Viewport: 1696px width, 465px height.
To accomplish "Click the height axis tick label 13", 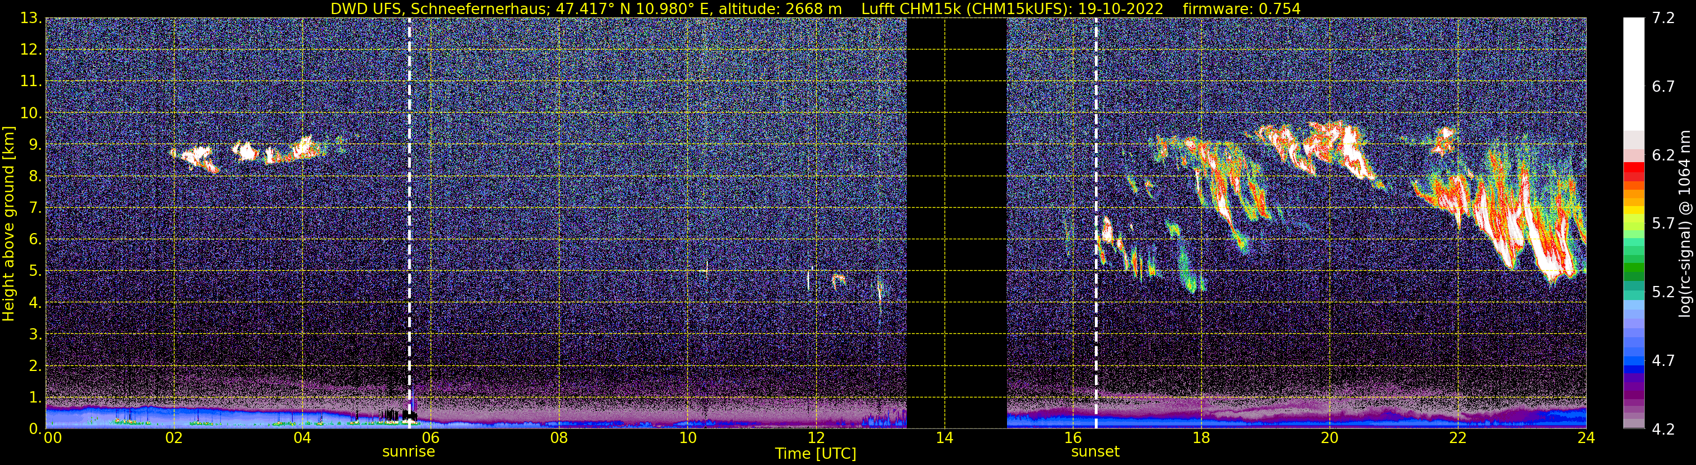I will coord(31,19).
